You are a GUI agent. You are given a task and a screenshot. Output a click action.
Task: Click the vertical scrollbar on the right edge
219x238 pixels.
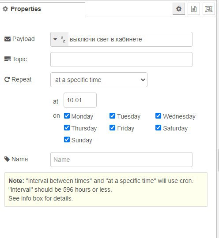(x=218, y=160)
